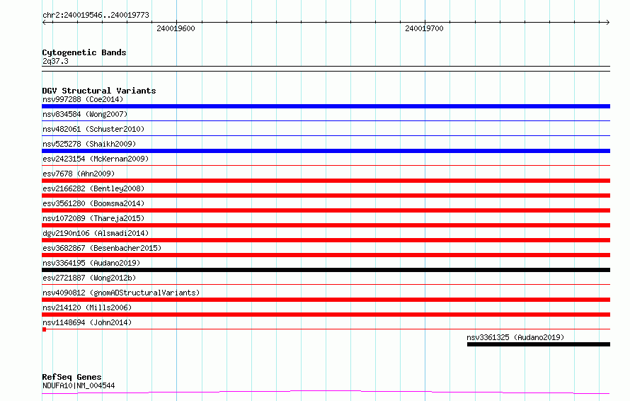Open variant esv7678 (Ahn2009) label
Viewport: 630px width, 401px height.
pos(79,174)
